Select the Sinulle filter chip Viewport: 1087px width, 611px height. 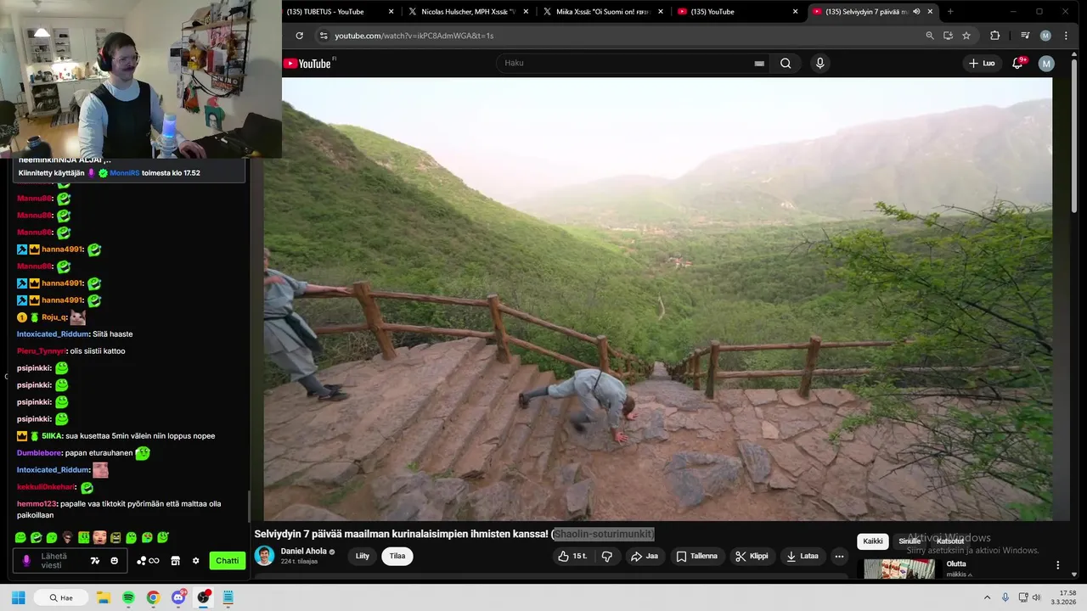click(910, 541)
